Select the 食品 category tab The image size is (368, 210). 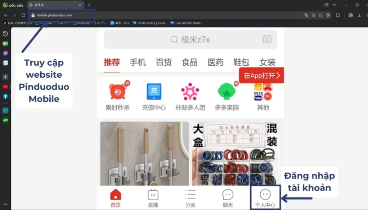(x=190, y=62)
